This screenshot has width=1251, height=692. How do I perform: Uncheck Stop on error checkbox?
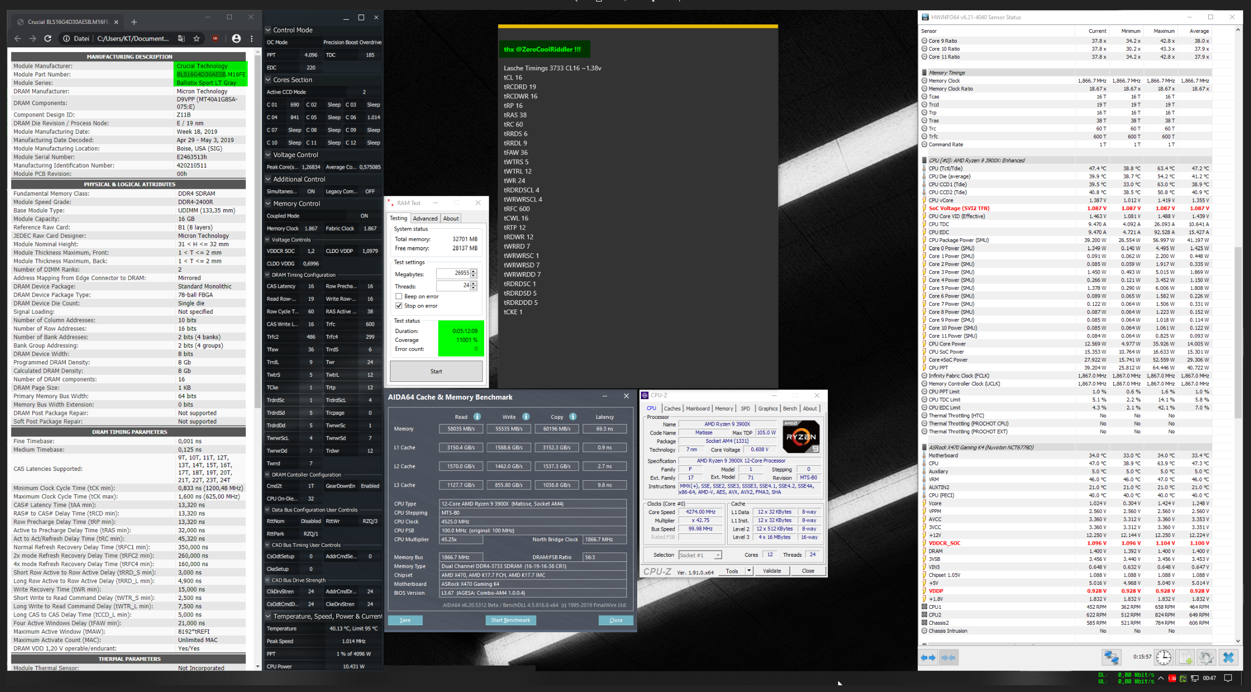[399, 306]
